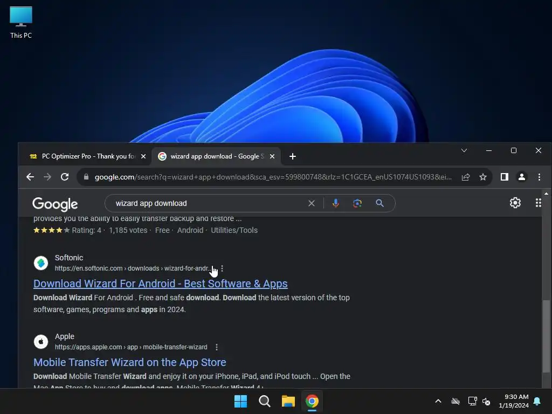552x414 pixels.
Task: Open more options for Apple result
Action: [x=217, y=347]
